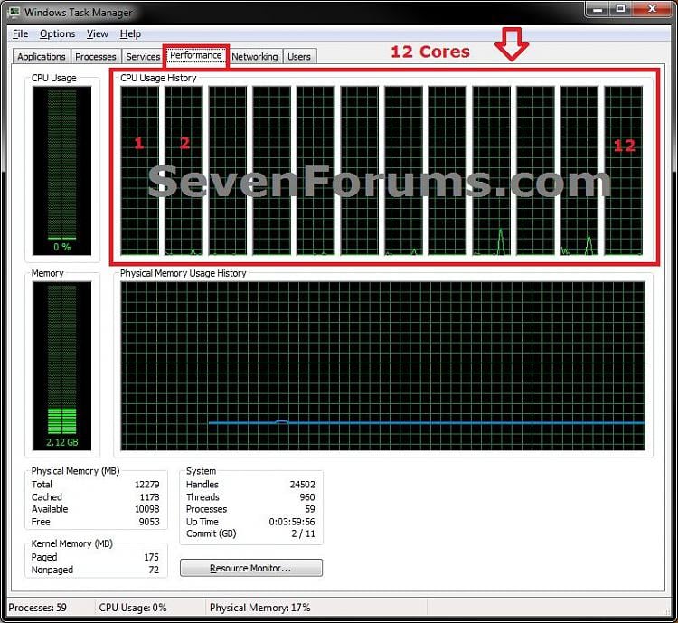Open the View menu

tap(98, 33)
